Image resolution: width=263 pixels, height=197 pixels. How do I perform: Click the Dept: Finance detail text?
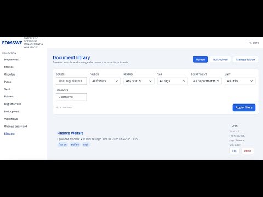237,140
